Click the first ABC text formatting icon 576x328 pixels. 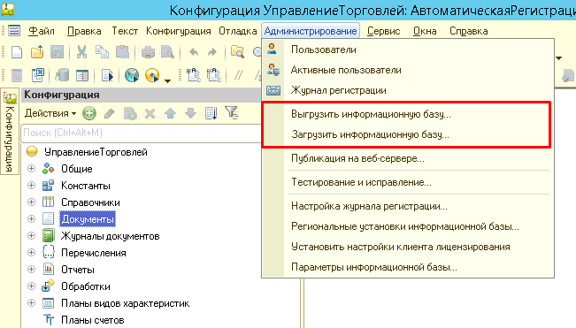coord(193,75)
